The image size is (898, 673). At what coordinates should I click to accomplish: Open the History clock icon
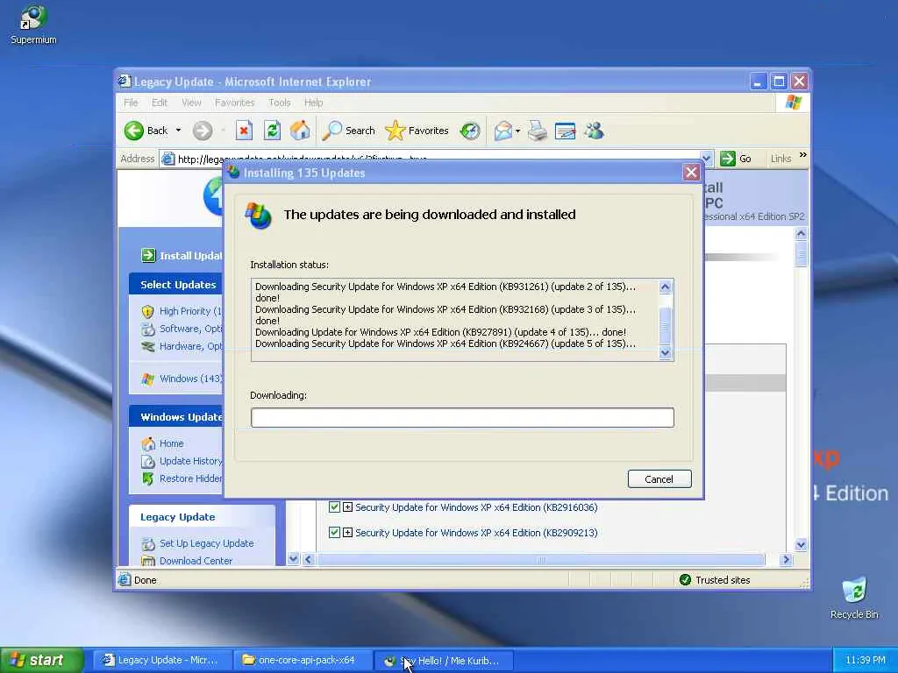[x=470, y=131]
